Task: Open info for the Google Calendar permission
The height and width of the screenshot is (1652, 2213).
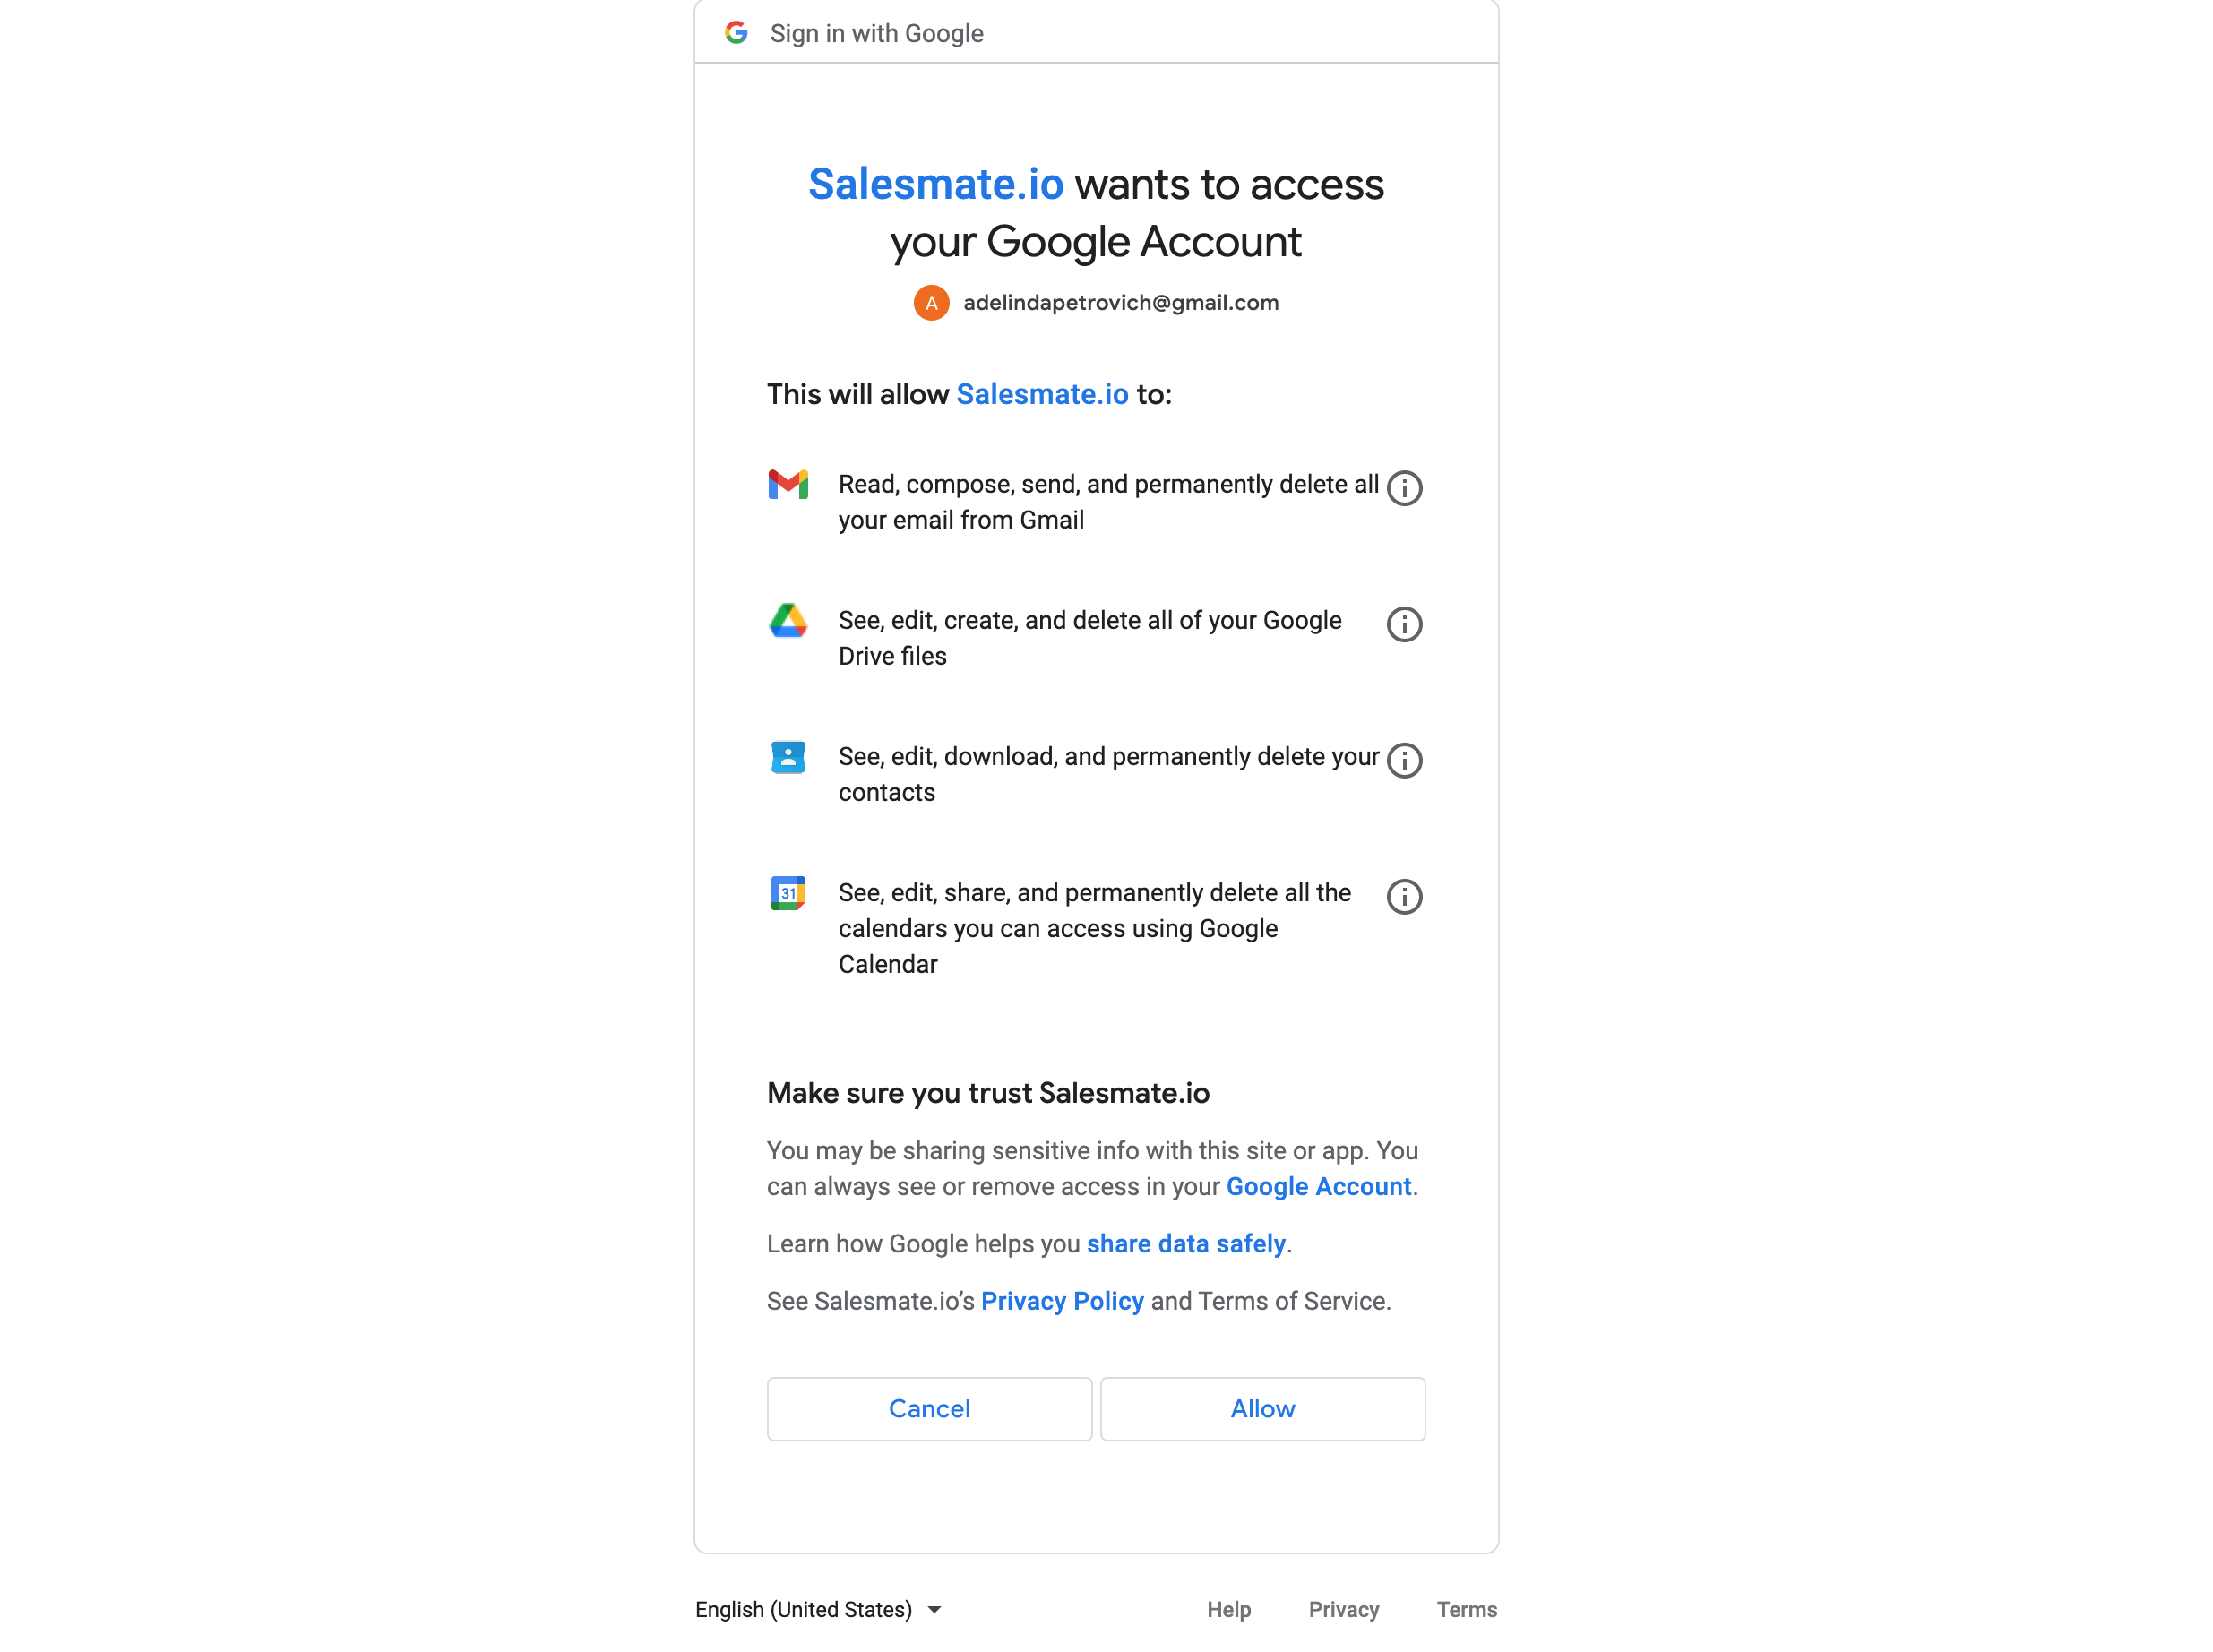Action: 1404,896
